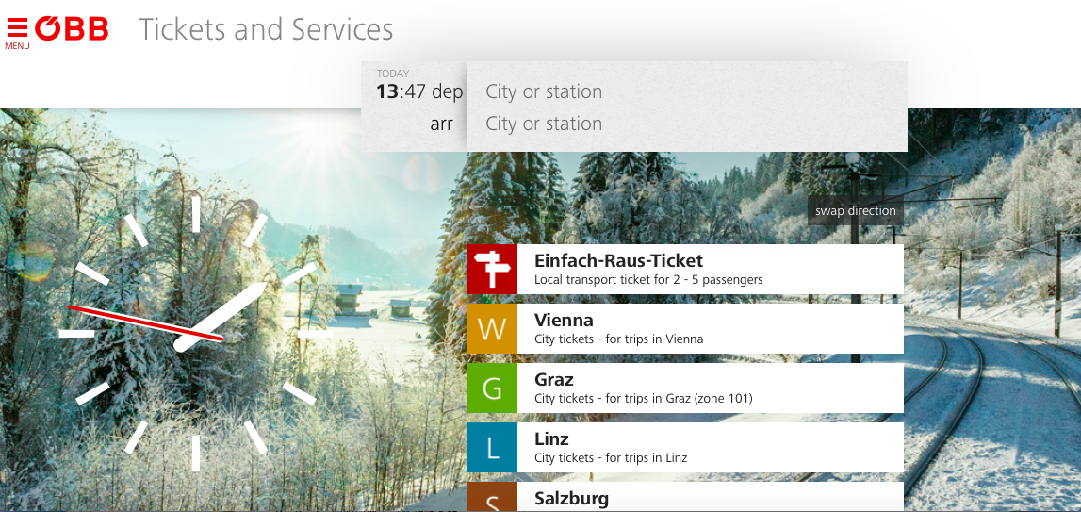Open the TODAY date label
1081x512 pixels.
click(x=393, y=74)
